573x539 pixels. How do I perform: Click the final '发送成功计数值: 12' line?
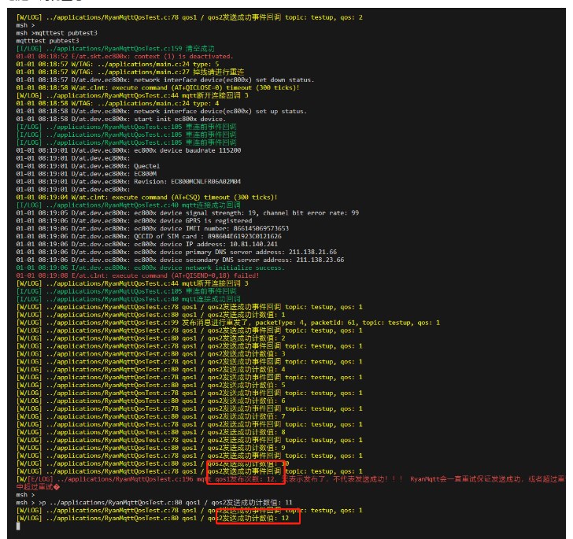[153, 519]
